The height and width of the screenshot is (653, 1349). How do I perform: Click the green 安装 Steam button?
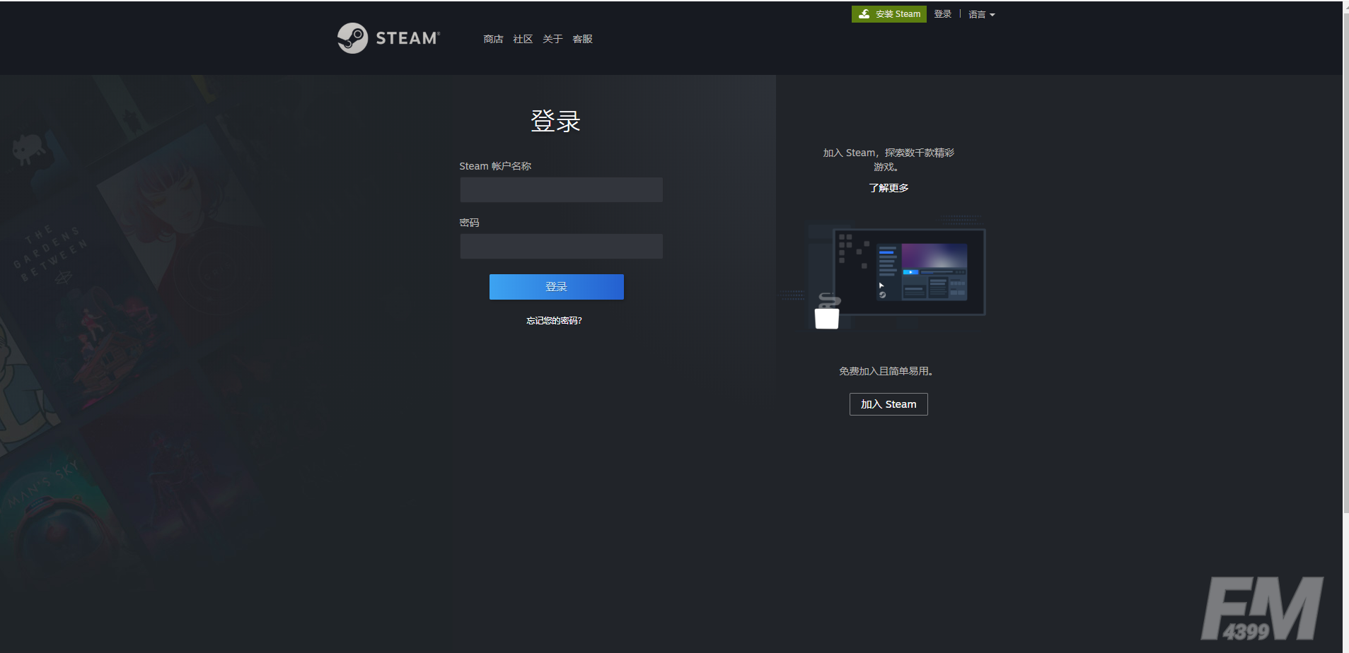point(888,14)
